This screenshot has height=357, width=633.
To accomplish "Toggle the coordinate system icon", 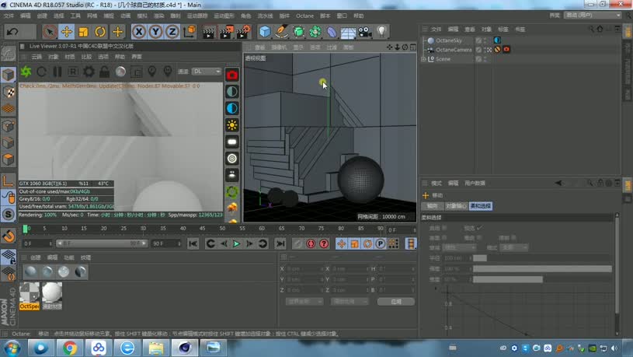I will tap(190, 32).
